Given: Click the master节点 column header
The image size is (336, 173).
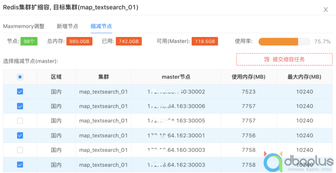Looking at the screenshot, I should click(x=176, y=77).
